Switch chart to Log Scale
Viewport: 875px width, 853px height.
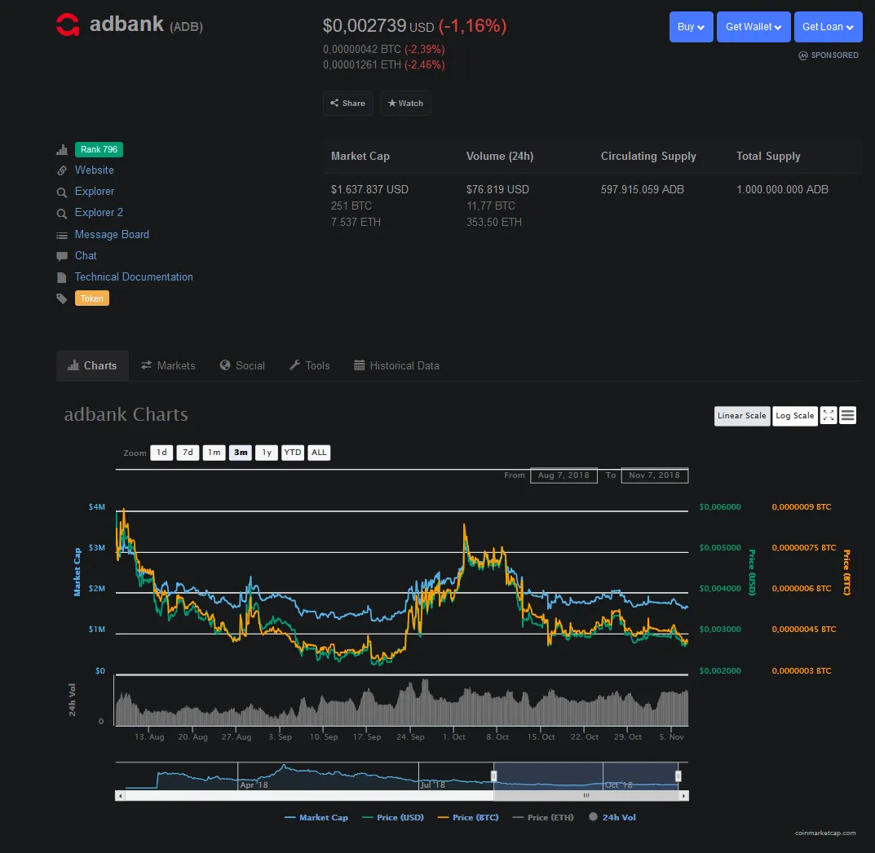(794, 416)
